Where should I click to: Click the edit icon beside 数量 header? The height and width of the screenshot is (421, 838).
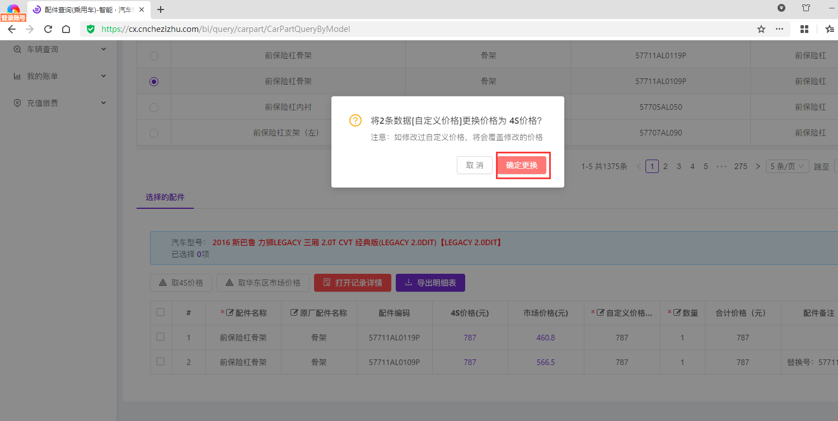coord(677,313)
